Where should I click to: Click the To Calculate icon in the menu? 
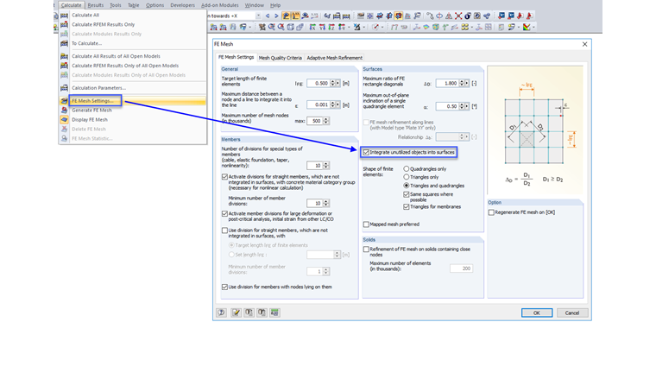point(64,43)
